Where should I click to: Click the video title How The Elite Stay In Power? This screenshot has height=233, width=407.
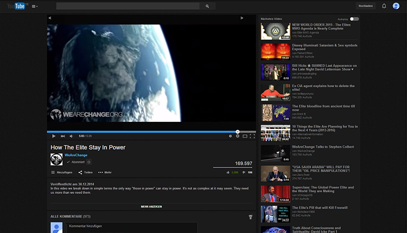(x=88, y=147)
